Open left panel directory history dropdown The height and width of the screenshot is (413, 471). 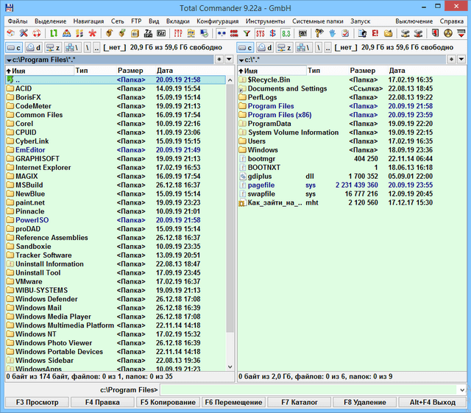(228, 59)
